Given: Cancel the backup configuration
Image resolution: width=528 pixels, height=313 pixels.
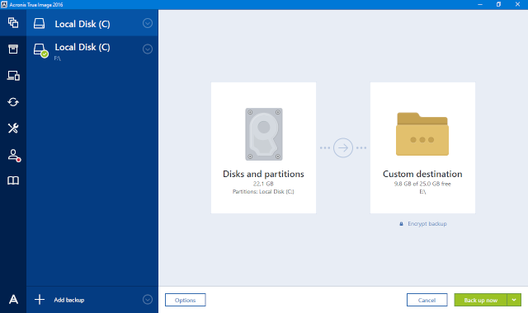Looking at the screenshot, I should click(427, 300).
